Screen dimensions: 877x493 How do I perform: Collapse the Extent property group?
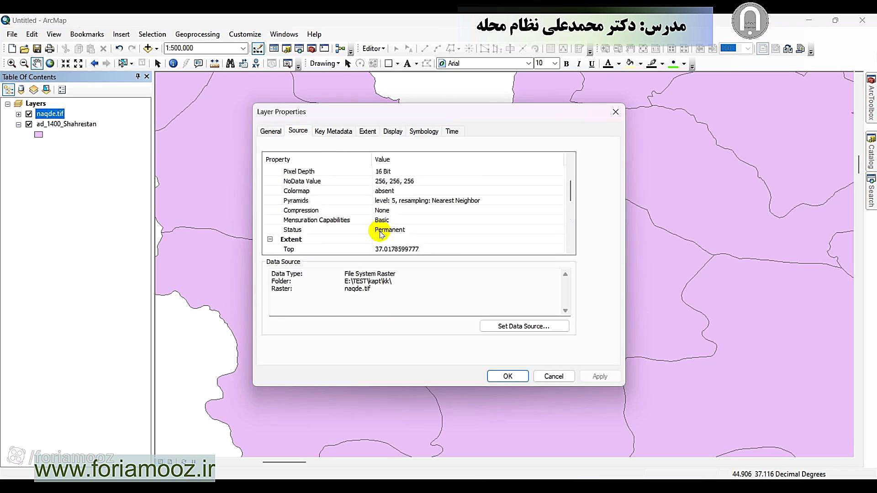click(270, 239)
